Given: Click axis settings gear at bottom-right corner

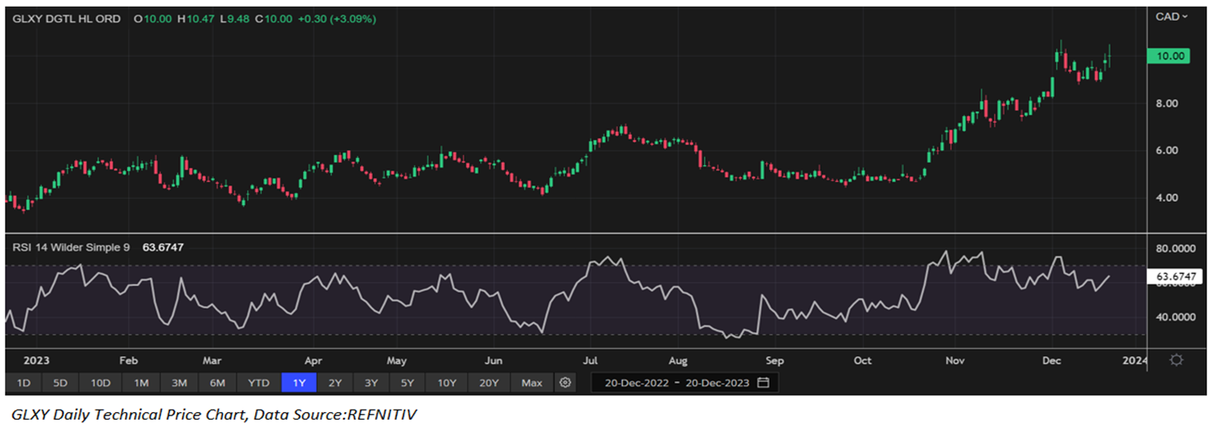Looking at the screenshot, I should [x=1176, y=360].
